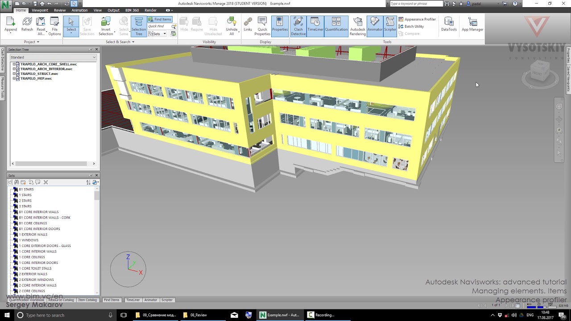Open the Viewpoint ribbon tab

coord(40,10)
